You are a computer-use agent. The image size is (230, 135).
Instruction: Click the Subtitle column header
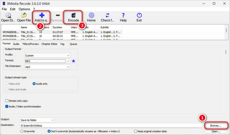pyautogui.click(x=110, y=27)
